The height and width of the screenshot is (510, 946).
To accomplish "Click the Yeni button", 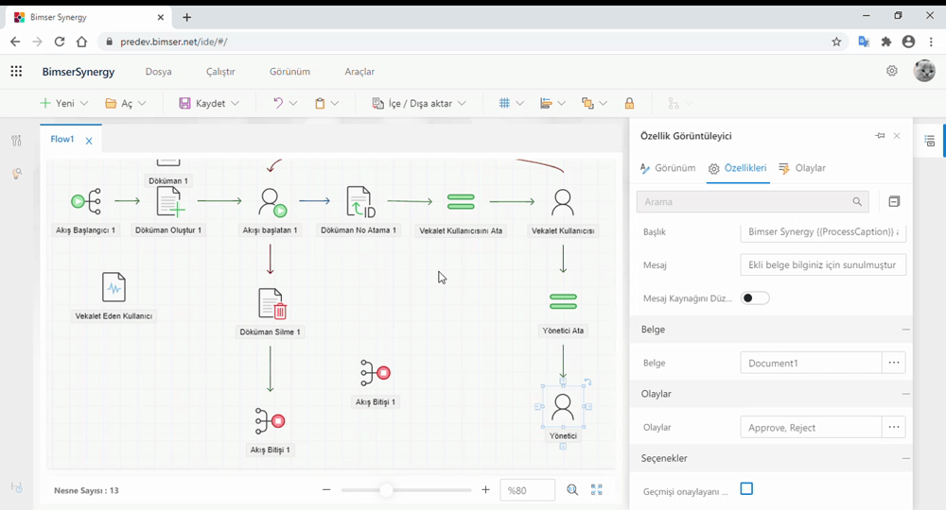I will point(57,104).
